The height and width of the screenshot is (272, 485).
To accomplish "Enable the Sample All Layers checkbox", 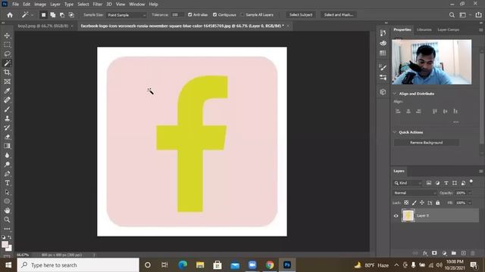I will [242, 15].
